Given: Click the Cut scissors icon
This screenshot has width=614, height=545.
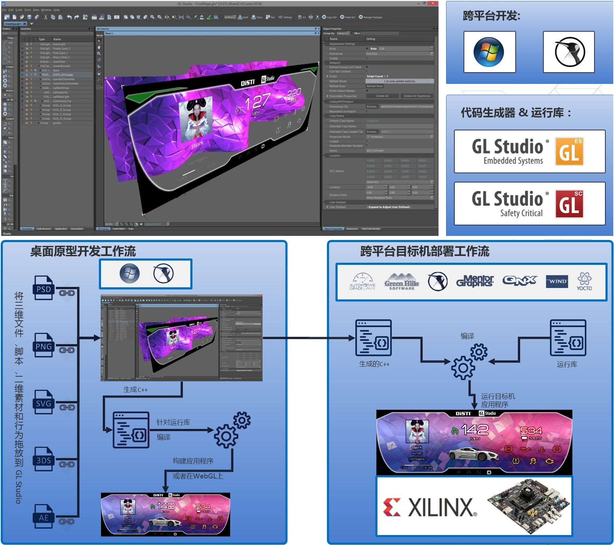Looking at the screenshot, I should tap(46, 17).
